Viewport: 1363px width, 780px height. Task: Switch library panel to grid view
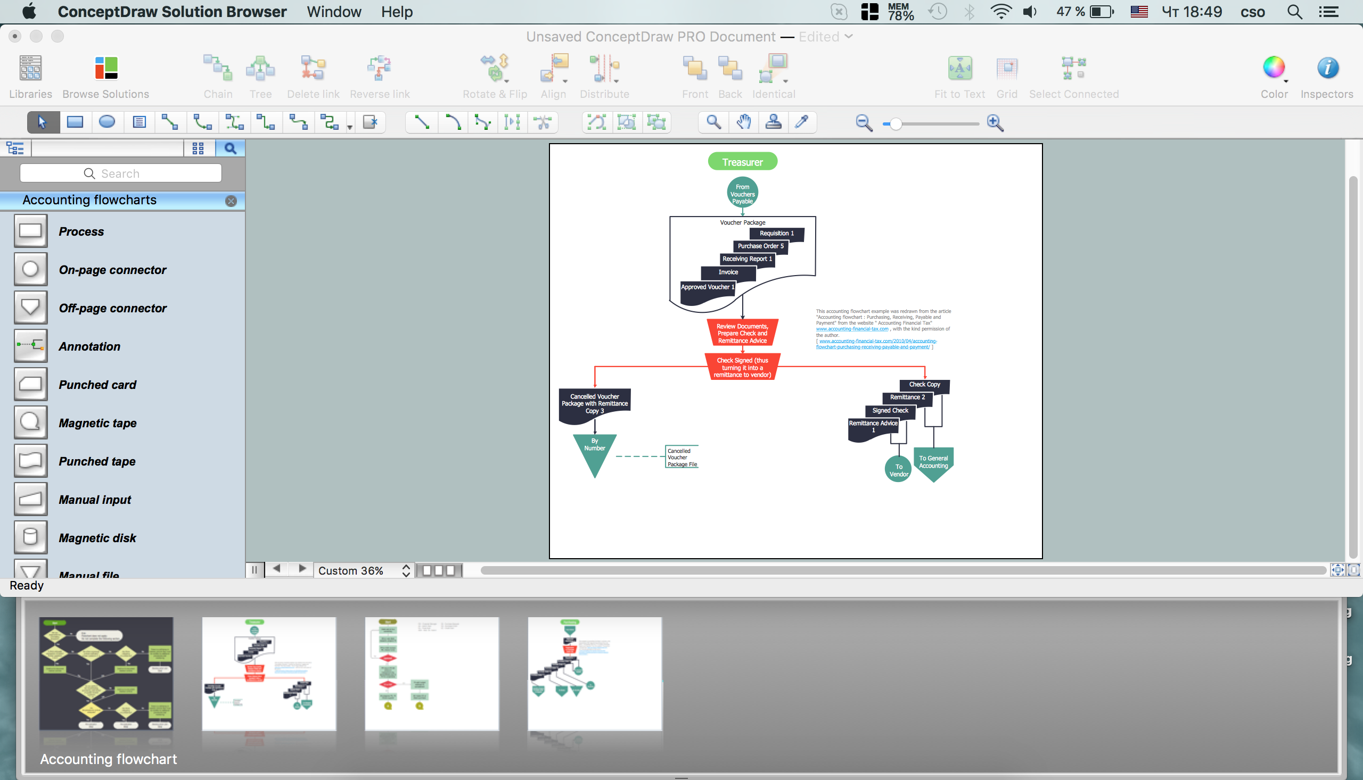click(198, 148)
